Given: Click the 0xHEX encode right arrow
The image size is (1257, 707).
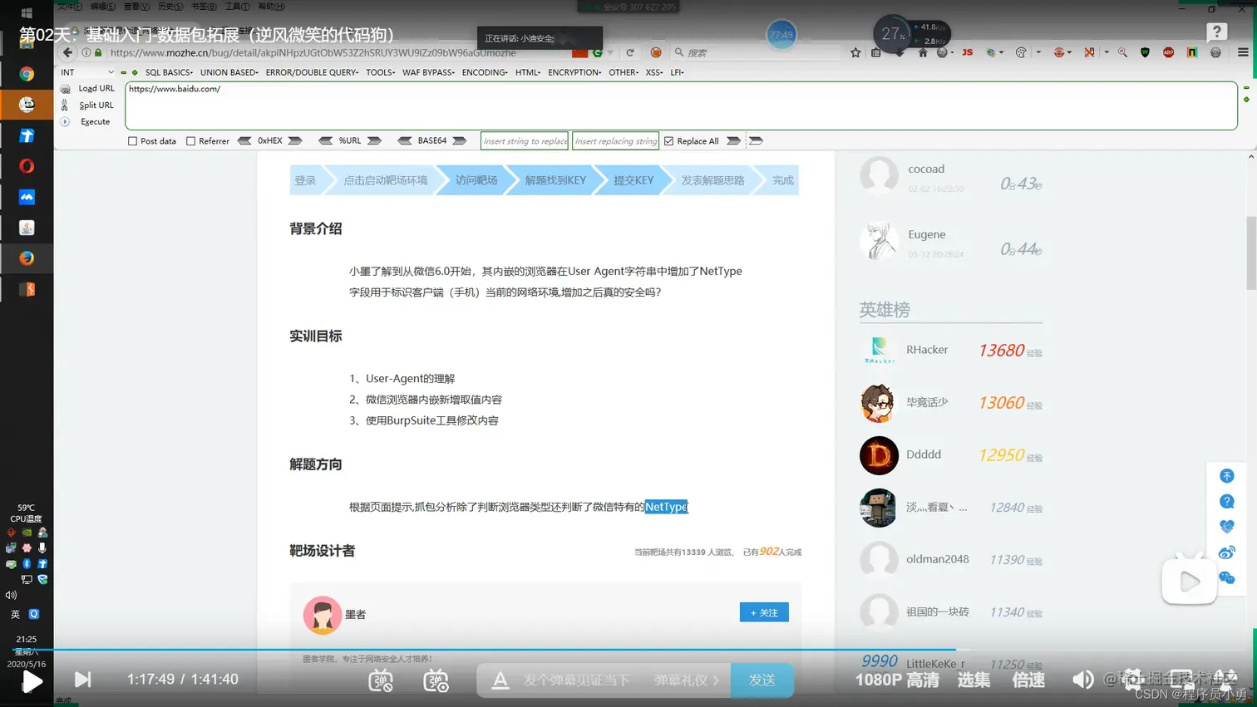Looking at the screenshot, I should click(x=295, y=140).
